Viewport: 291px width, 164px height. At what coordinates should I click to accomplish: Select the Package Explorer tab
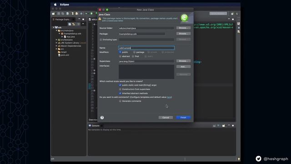click(x=63, y=19)
